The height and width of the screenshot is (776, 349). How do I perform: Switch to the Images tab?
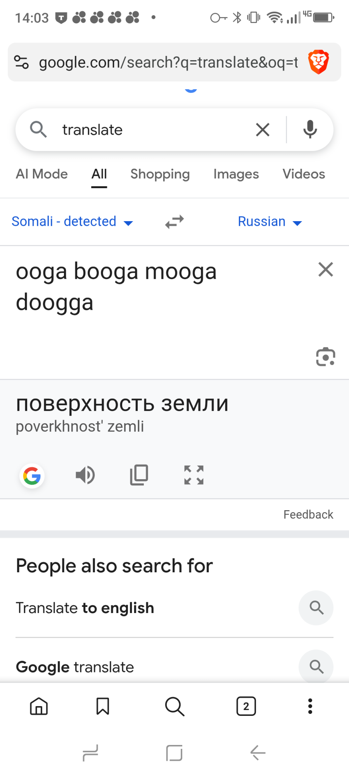pos(236,174)
